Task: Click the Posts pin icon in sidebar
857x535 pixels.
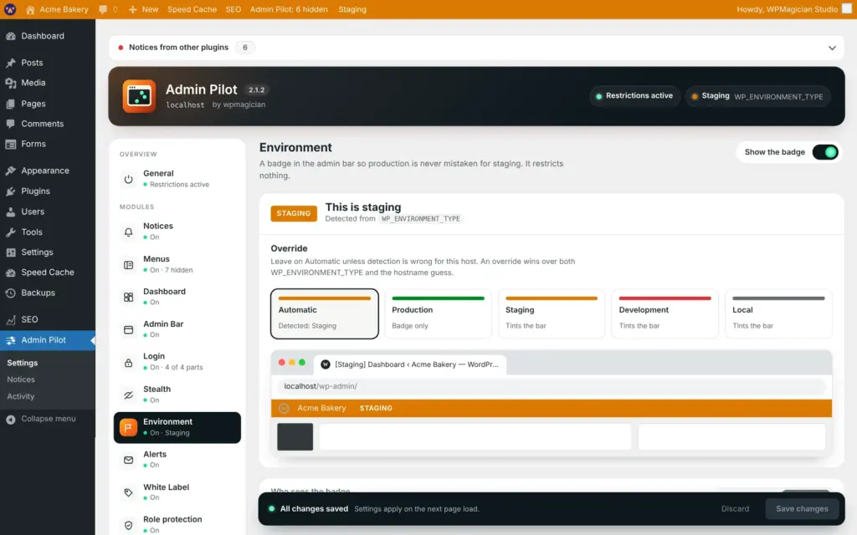Action: 10,63
